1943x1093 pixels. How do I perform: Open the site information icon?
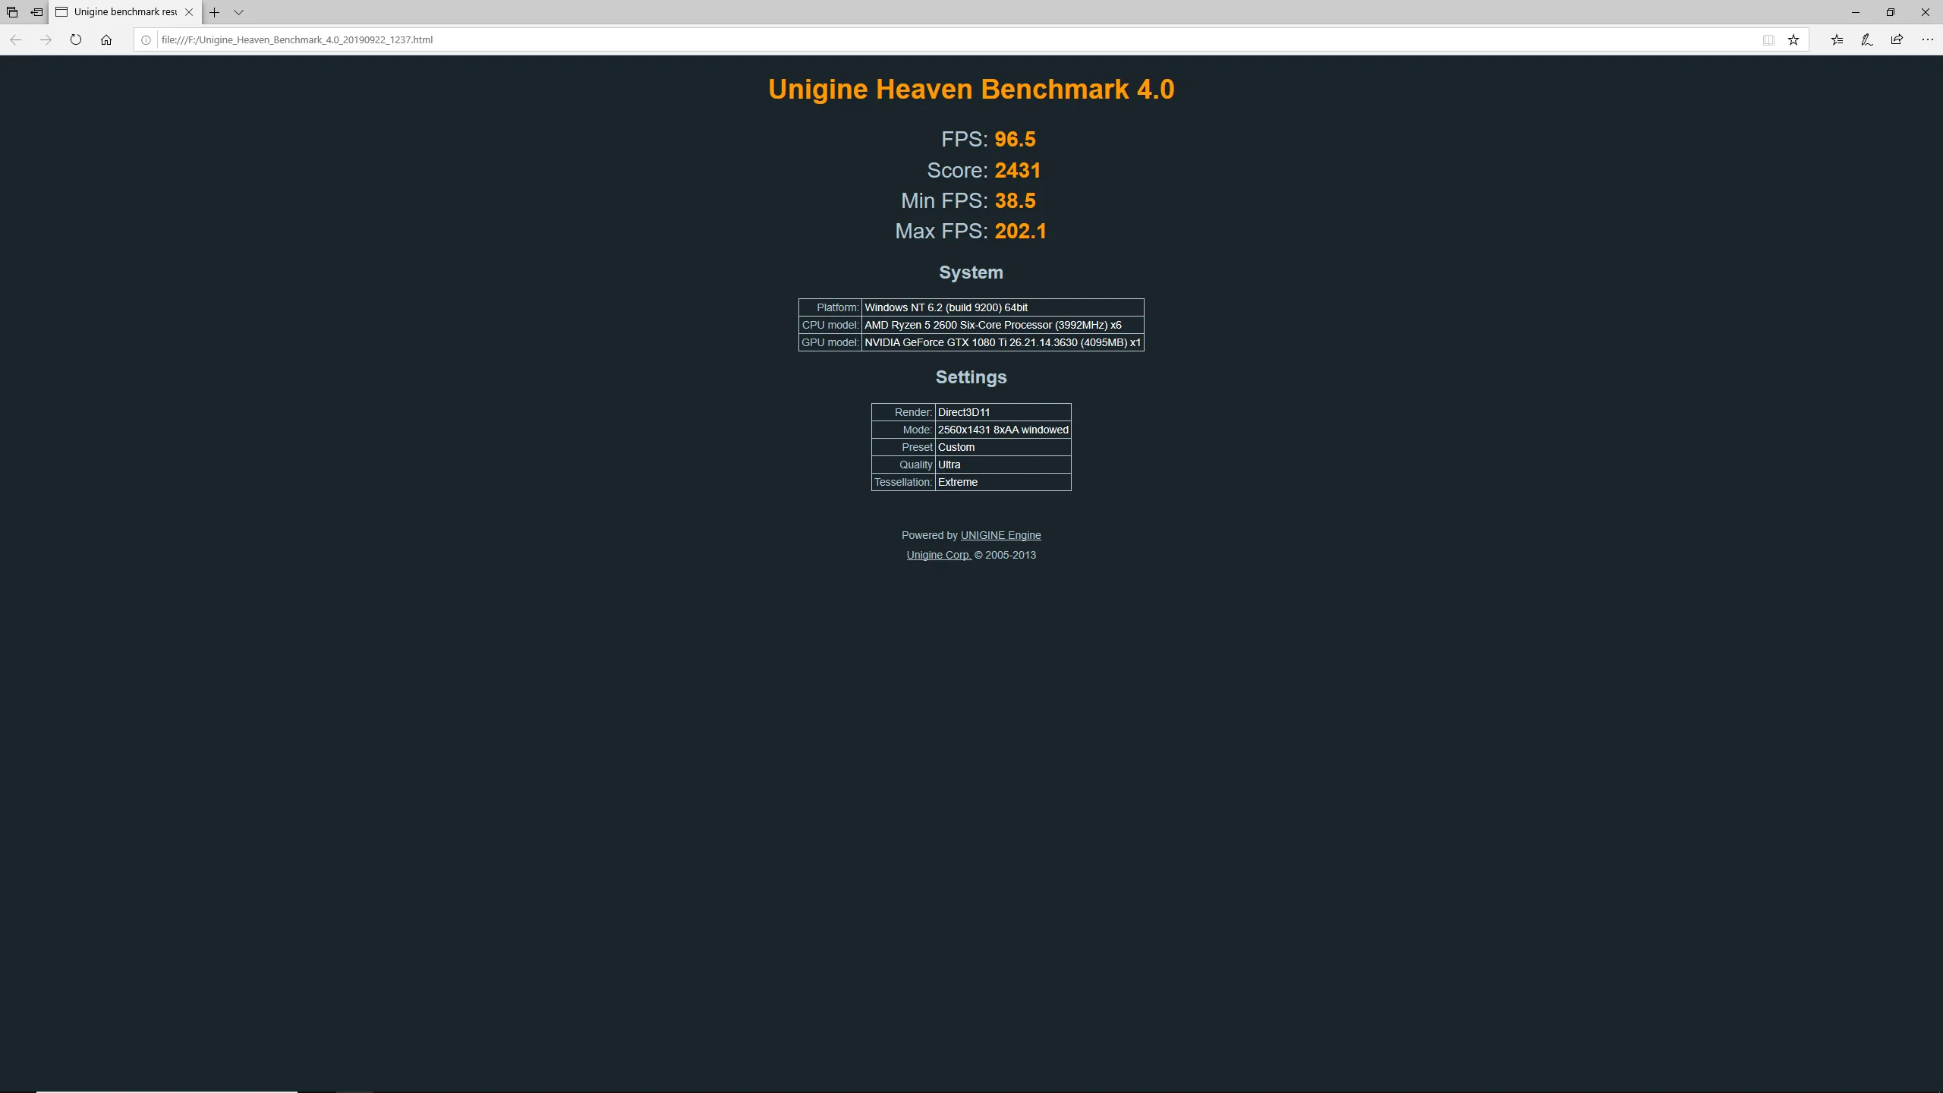click(x=146, y=40)
